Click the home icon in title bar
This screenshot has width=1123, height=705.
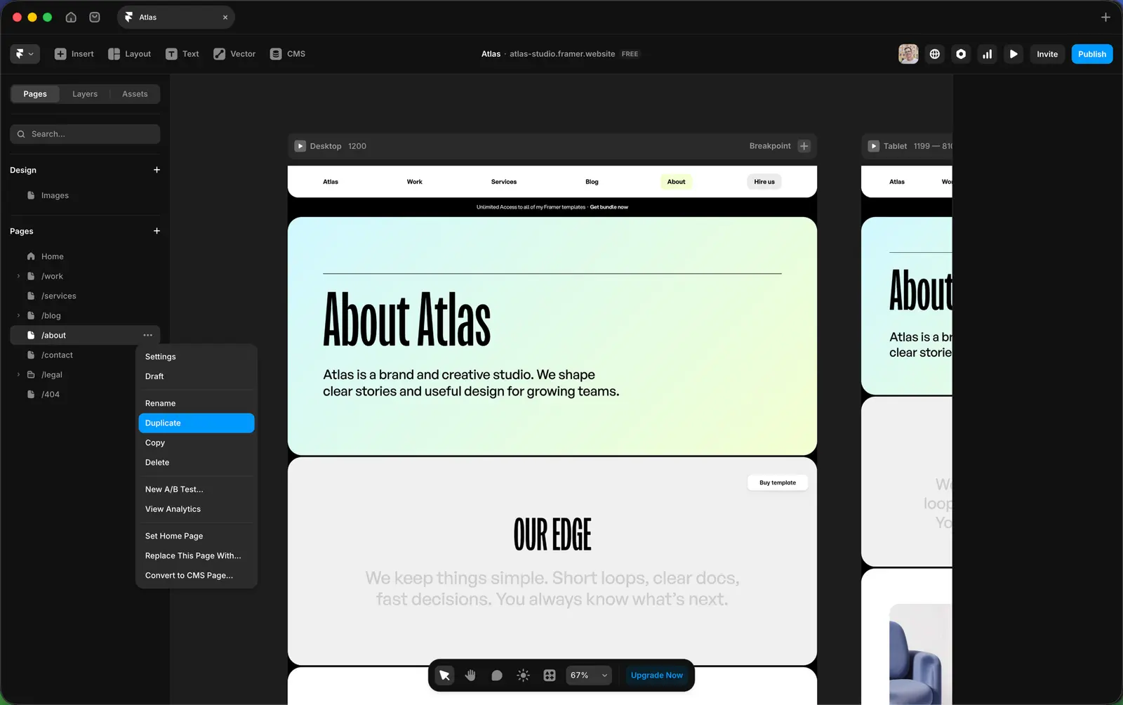71,17
